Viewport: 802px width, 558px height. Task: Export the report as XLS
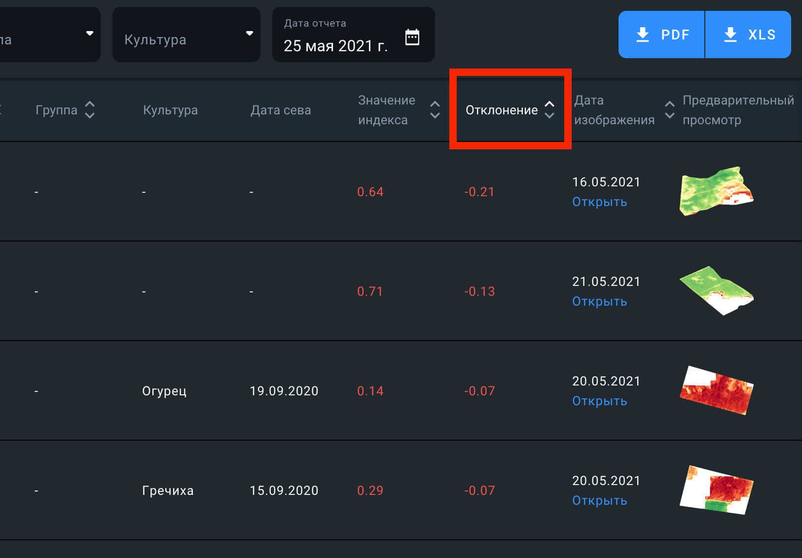(748, 35)
